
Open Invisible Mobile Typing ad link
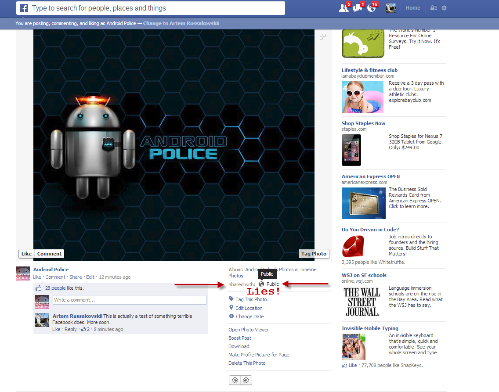pyautogui.click(x=370, y=328)
